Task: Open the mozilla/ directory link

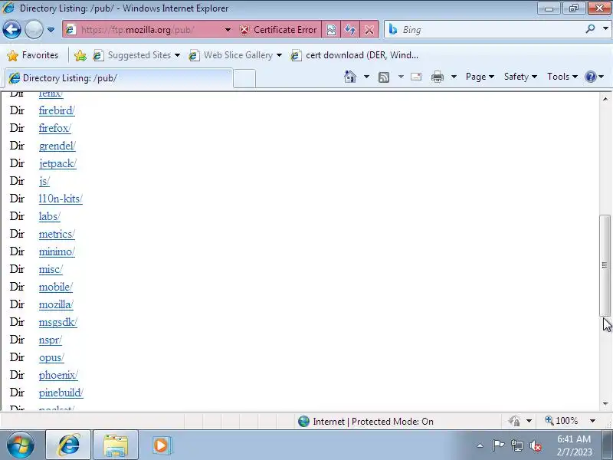Action: [56, 304]
